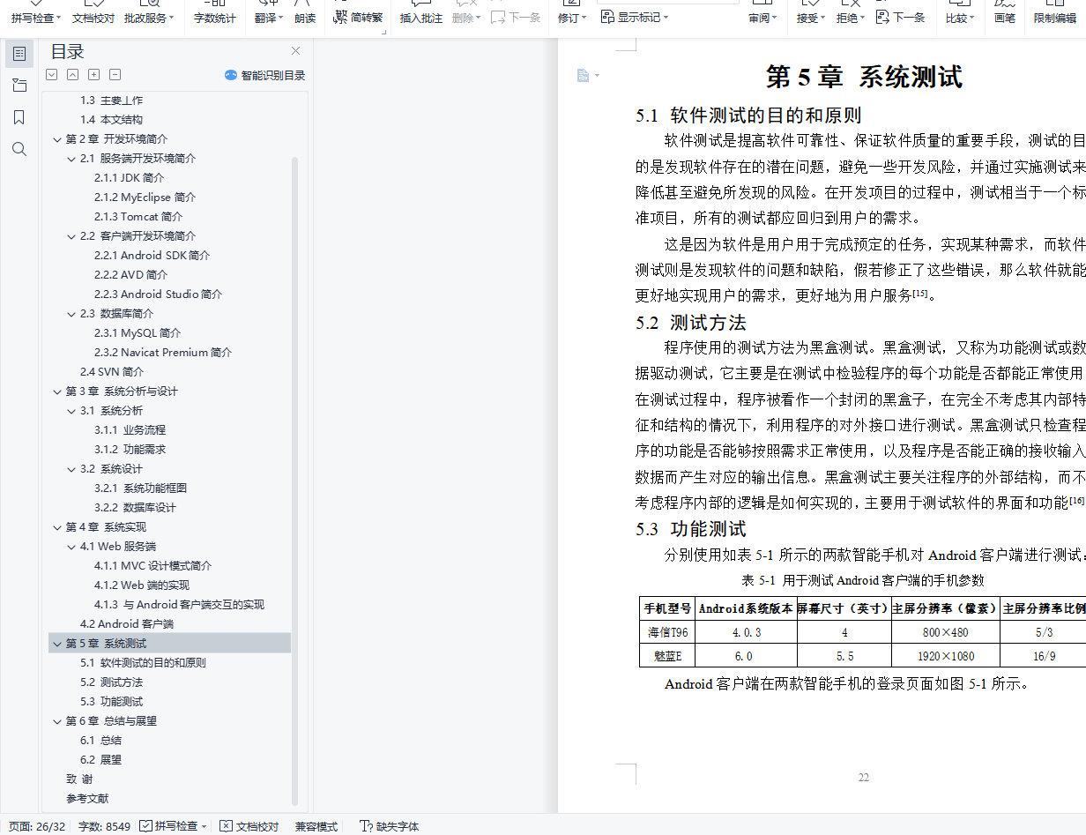
Task: Select 4.2 Android 客户端 in outline
Action: tap(127, 624)
